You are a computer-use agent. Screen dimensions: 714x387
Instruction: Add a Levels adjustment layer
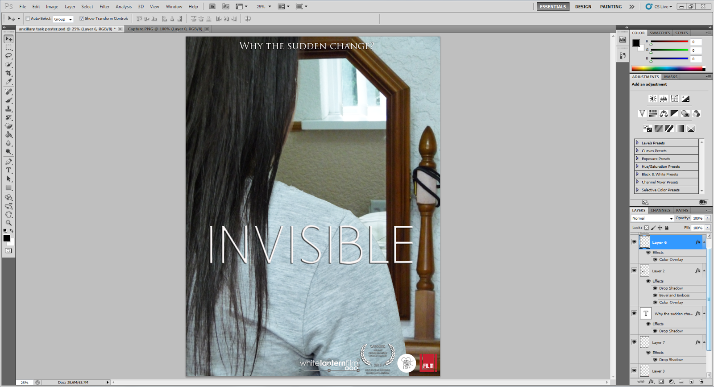pos(664,99)
